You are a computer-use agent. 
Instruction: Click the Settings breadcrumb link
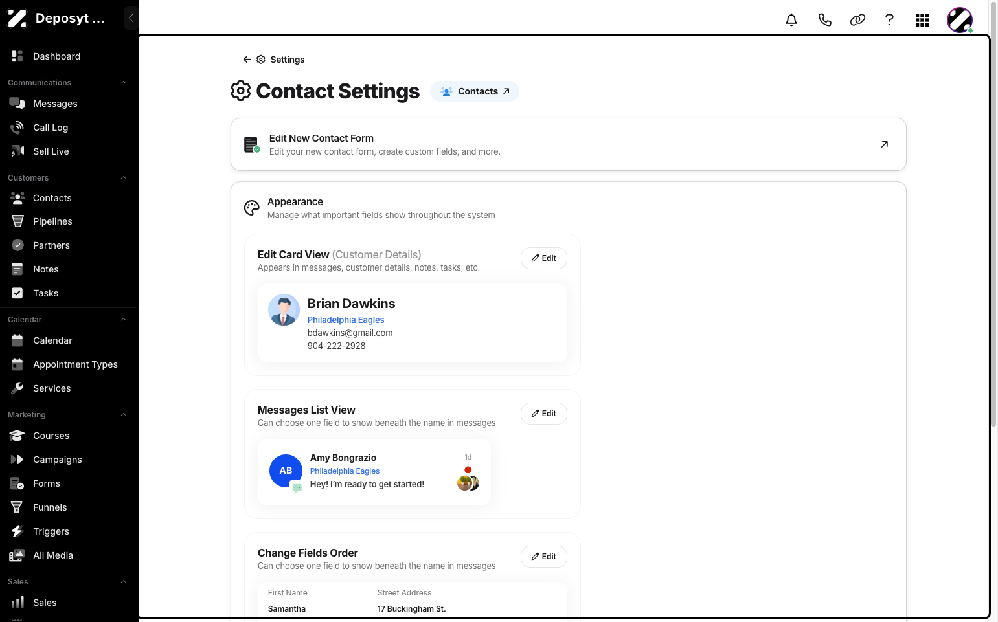(287, 60)
